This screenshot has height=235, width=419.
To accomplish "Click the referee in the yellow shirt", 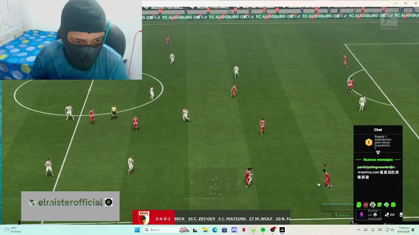I will click(114, 112).
